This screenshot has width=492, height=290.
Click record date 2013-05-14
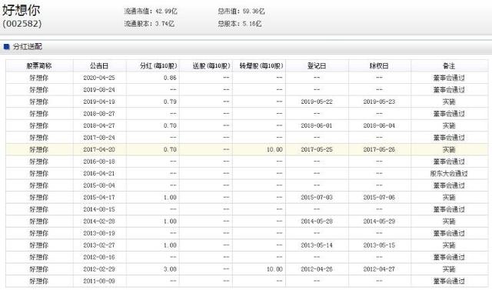click(x=317, y=245)
